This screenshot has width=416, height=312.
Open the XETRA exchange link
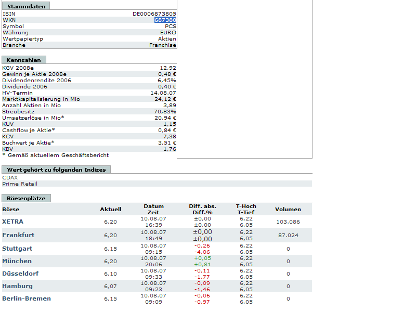coord(12,222)
